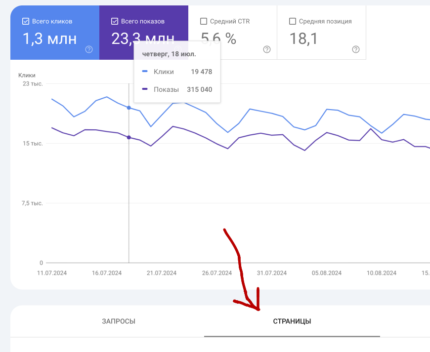This screenshot has width=430, height=352.
Task: Enable the Средняя позиция checkbox
Action: (293, 21)
